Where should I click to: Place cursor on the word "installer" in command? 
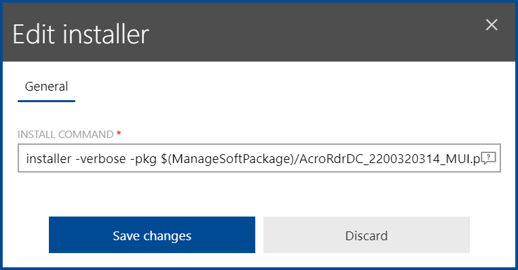[49, 159]
